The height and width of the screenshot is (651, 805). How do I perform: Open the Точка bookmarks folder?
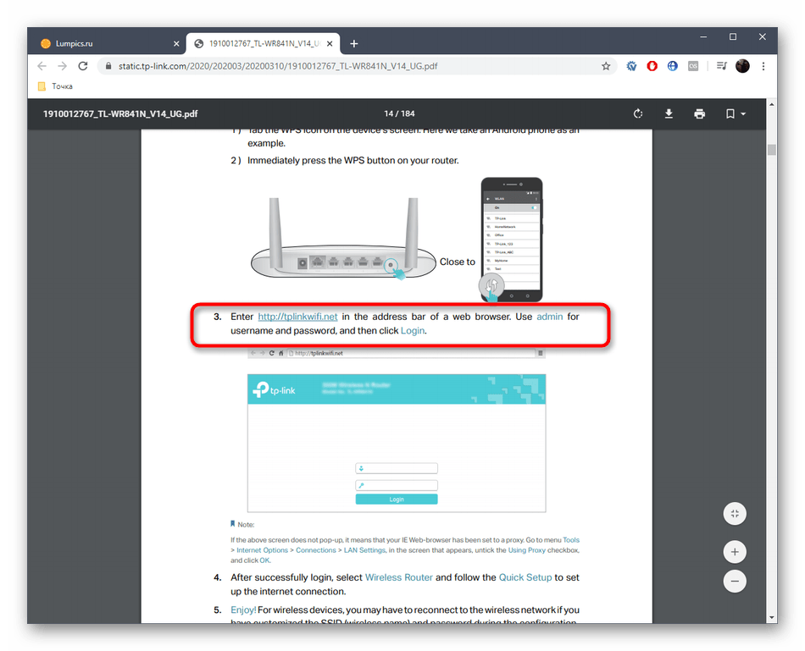[55, 86]
